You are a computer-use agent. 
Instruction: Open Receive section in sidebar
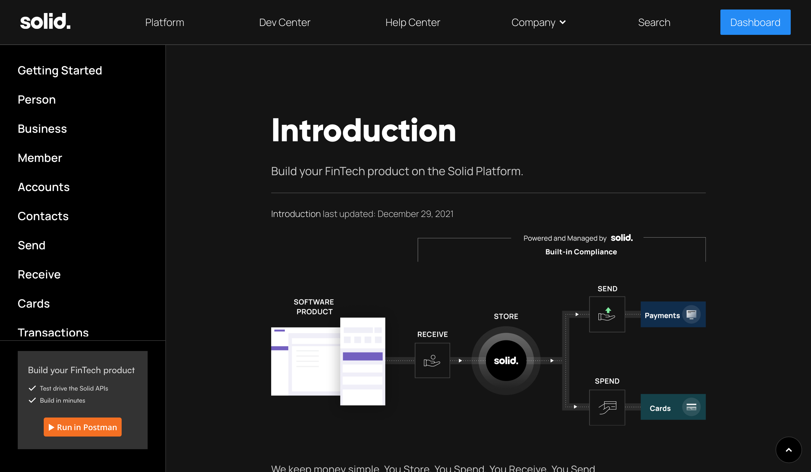tap(39, 274)
